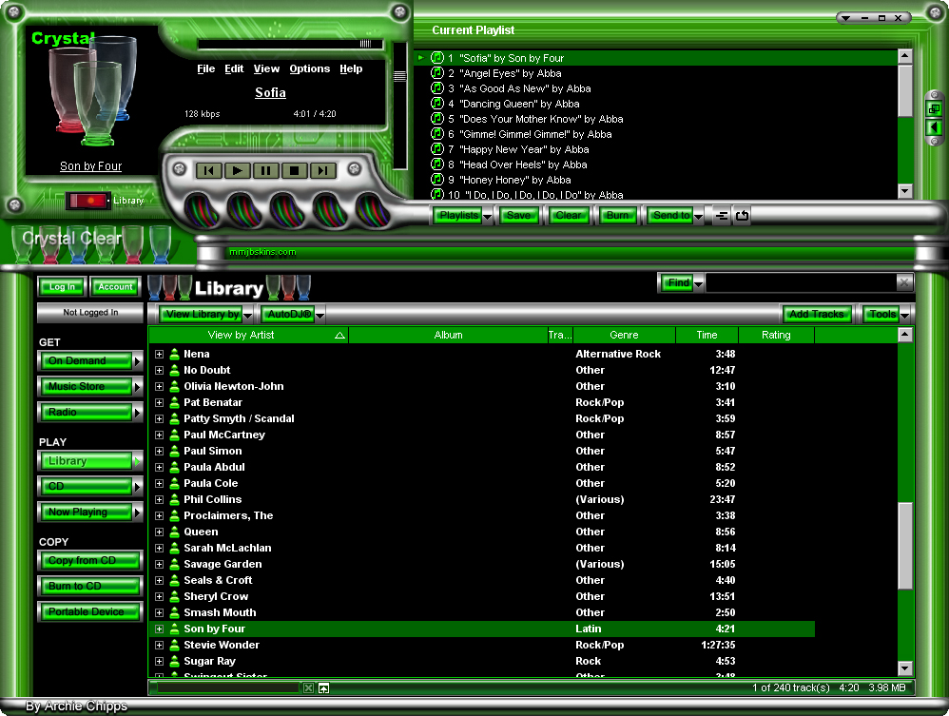The image size is (949, 716).
Task: Click the repeat icon in playlist toolbar
Action: (x=743, y=216)
